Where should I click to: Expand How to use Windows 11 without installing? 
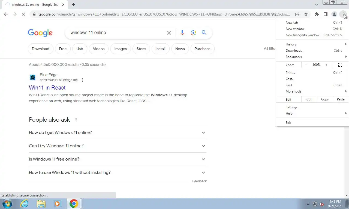[x=118, y=173]
